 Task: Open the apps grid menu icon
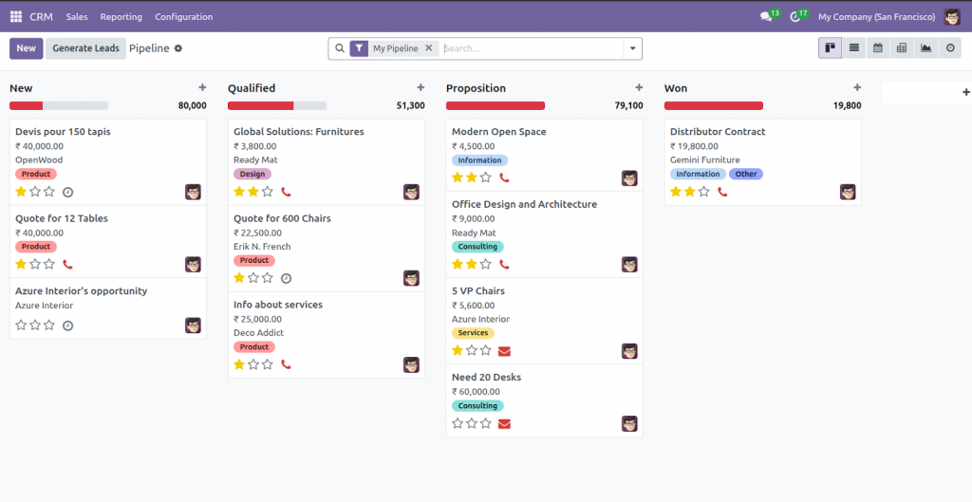[15, 16]
